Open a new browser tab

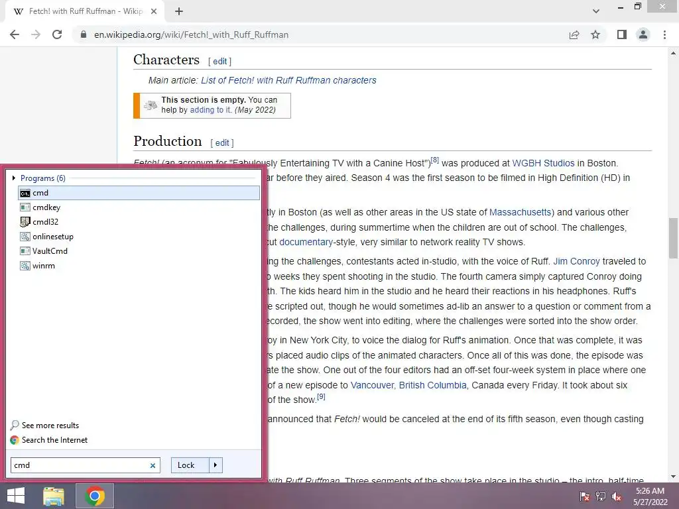tap(179, 11)
